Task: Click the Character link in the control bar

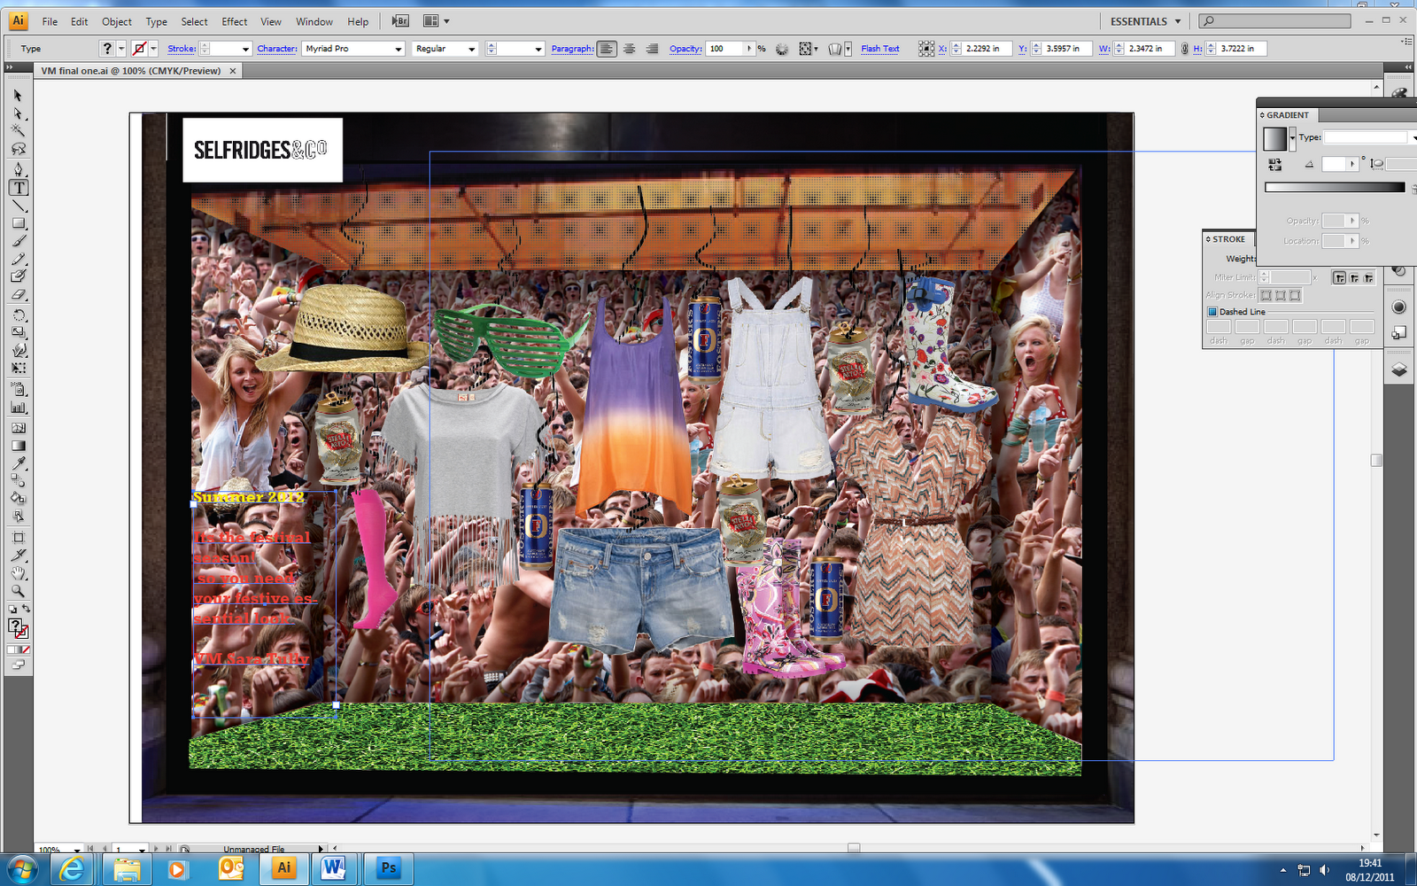Action: click(x=276, y=49)
